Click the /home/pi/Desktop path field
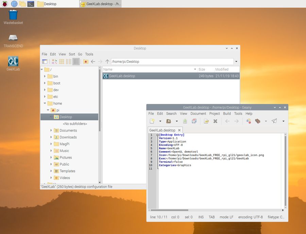The height and width of the screenshot is (234, 306). point(172,61)
